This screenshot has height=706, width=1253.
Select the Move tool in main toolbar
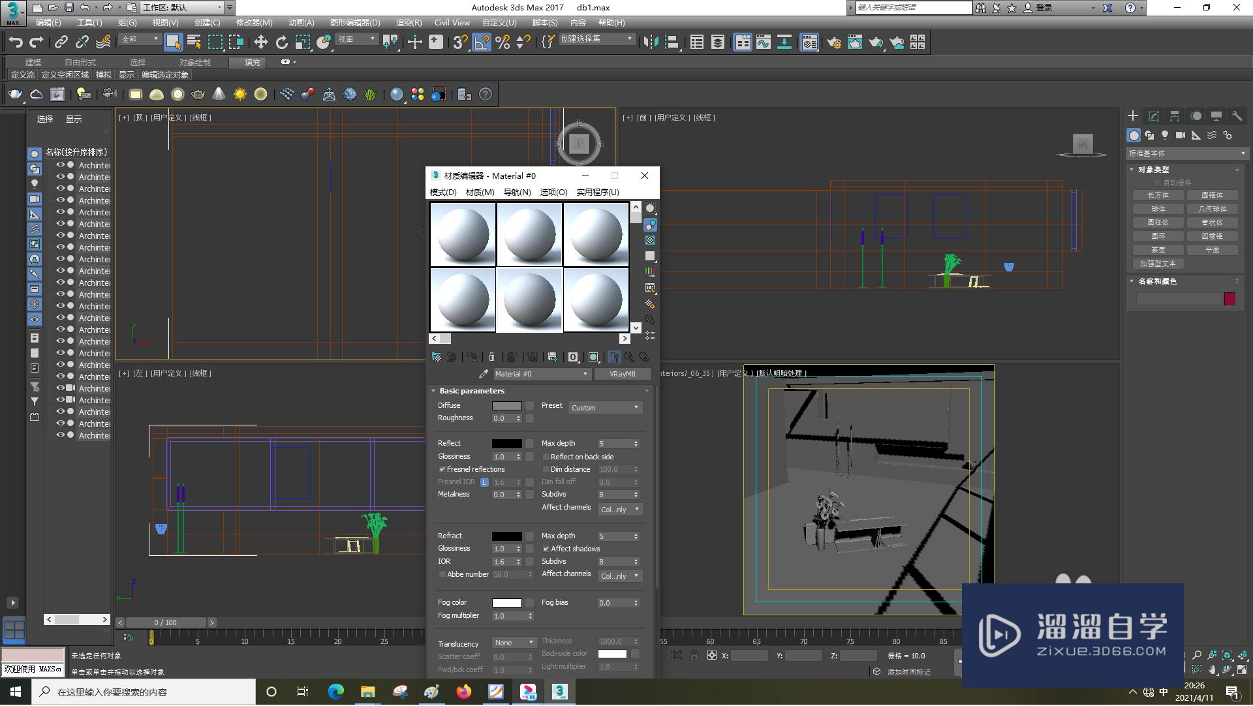tap(260, 42)
